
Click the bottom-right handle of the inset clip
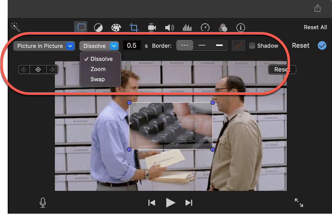(213, 150)
